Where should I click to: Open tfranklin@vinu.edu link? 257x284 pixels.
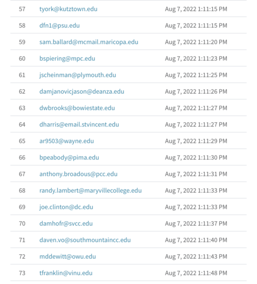[x=66, y=273]
